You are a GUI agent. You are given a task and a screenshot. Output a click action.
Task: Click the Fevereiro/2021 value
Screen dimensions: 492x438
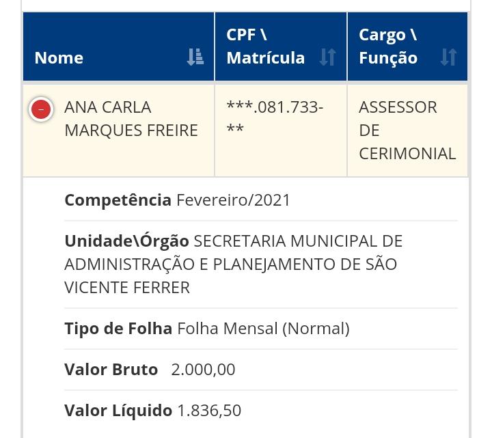[234, 200]
